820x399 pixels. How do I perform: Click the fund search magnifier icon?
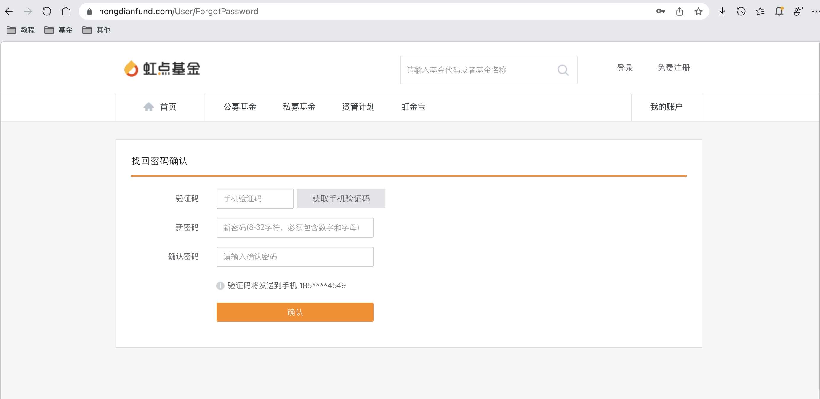[563, 70]
